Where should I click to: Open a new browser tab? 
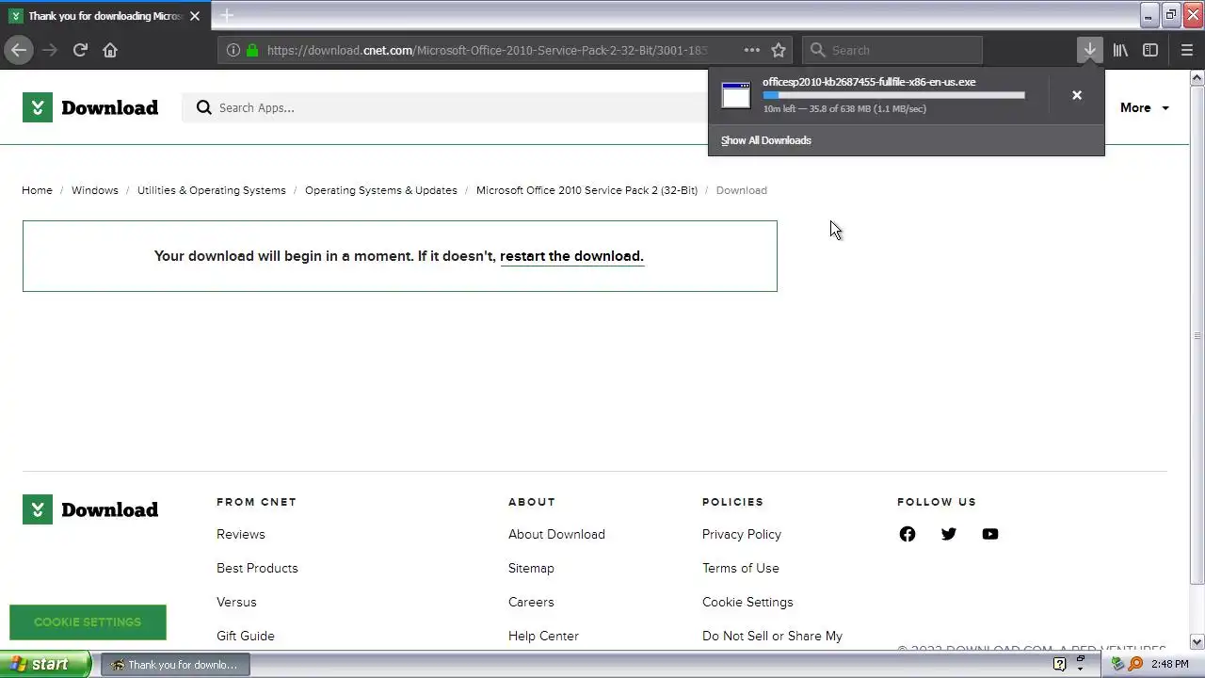click(227, 15)
